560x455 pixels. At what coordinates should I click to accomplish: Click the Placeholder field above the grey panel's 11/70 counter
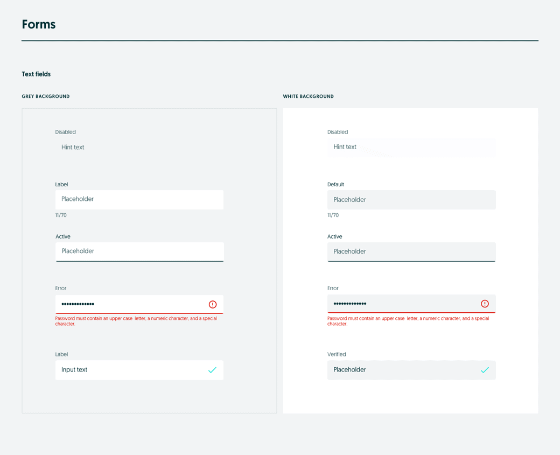(x=139, y=199)
